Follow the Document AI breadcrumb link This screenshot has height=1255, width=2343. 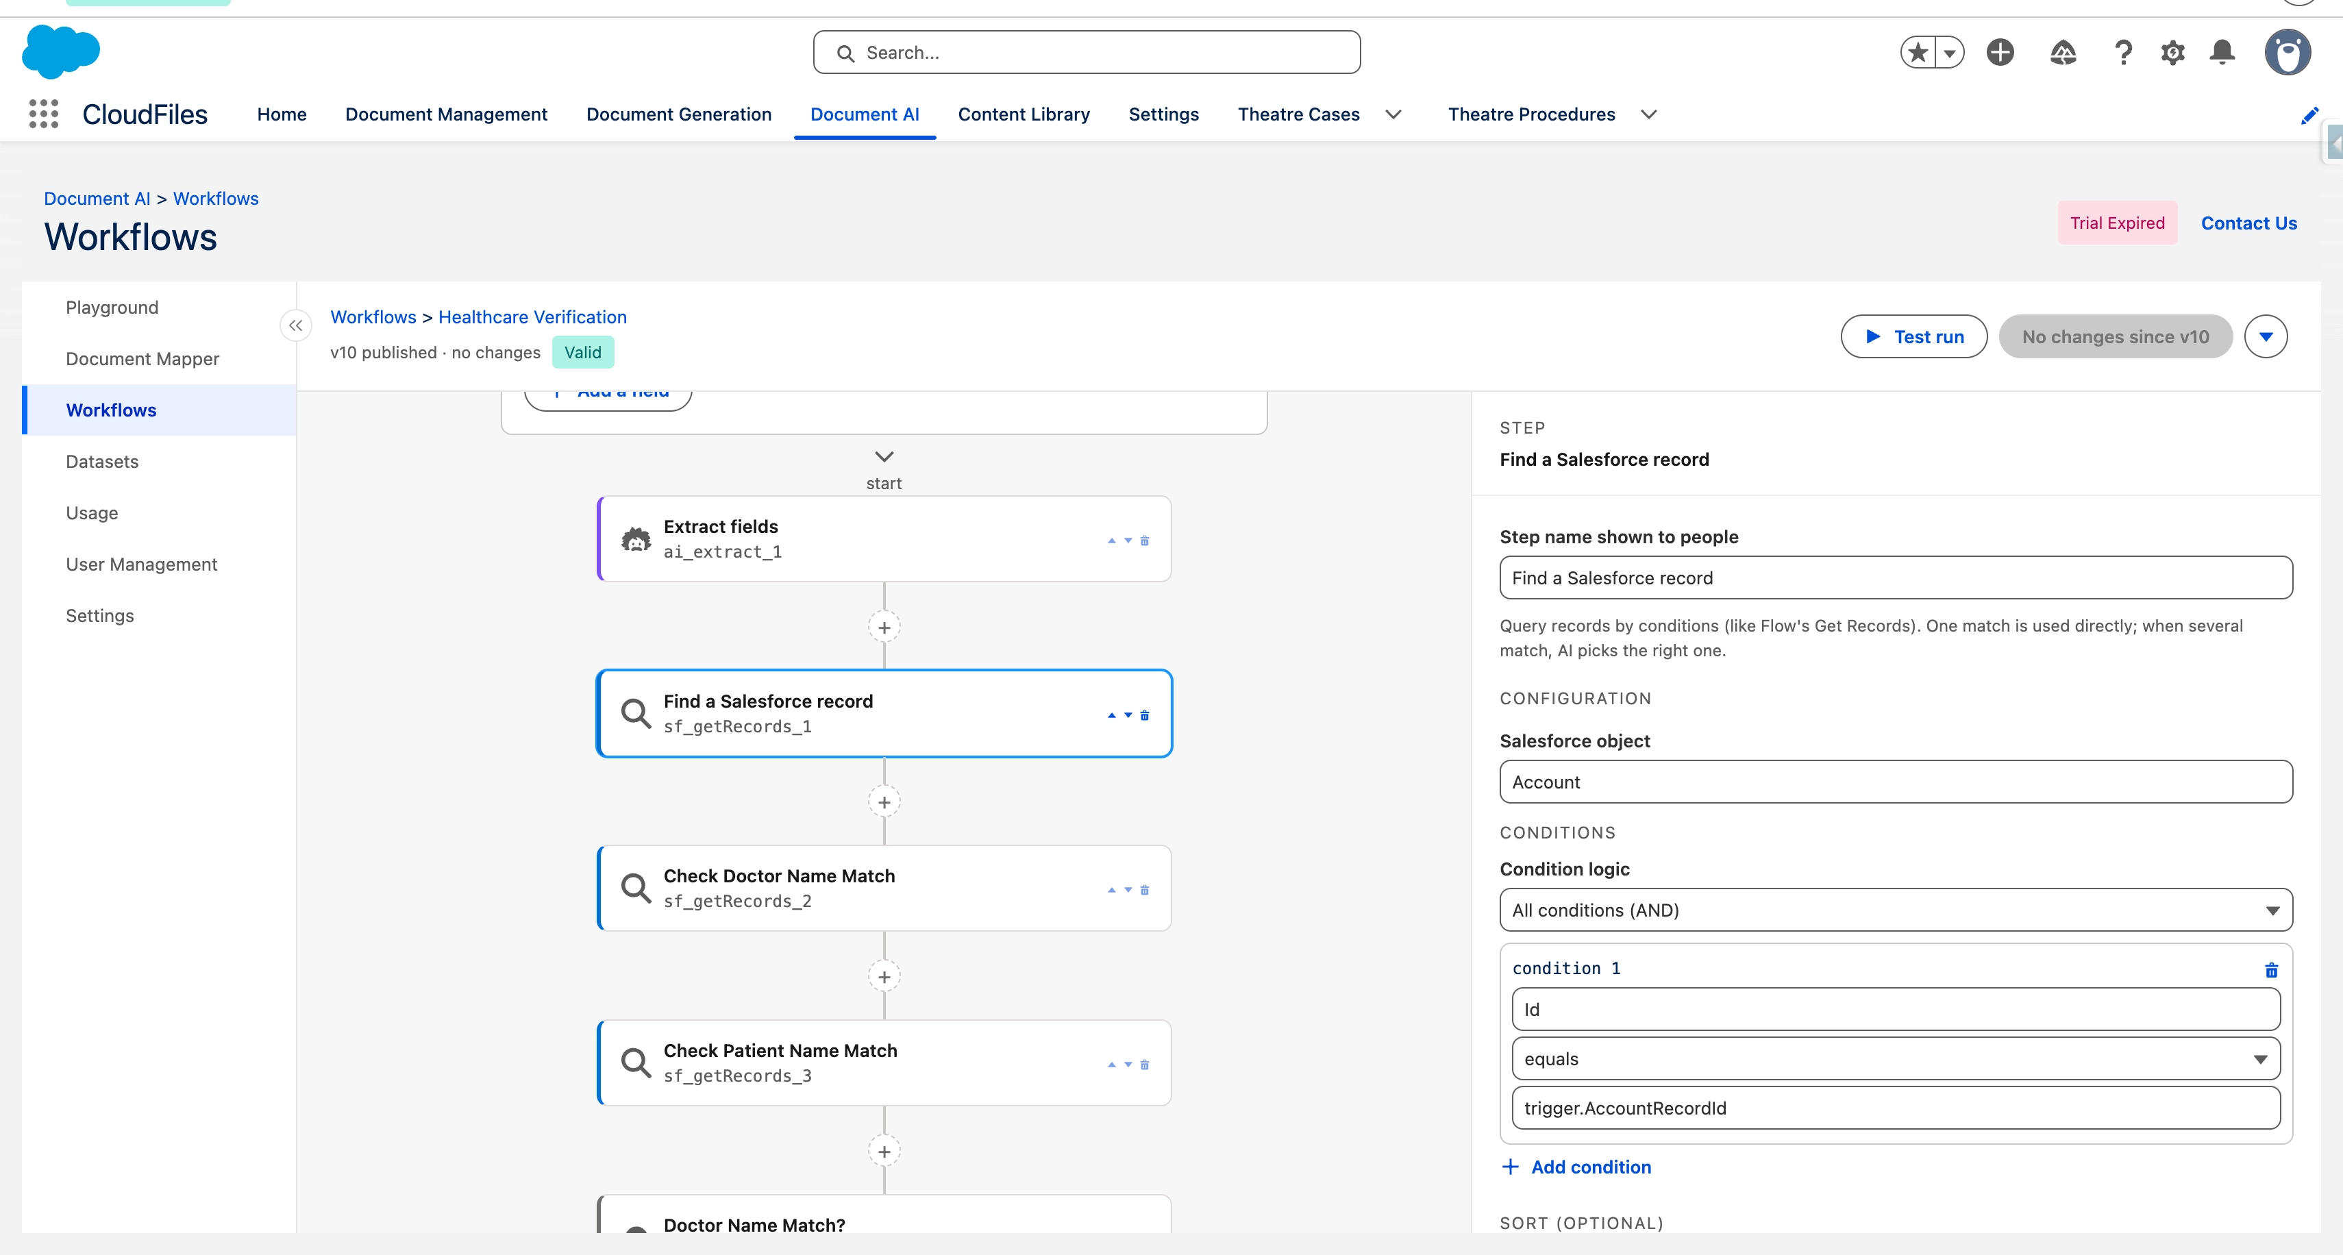coord(97,198)
